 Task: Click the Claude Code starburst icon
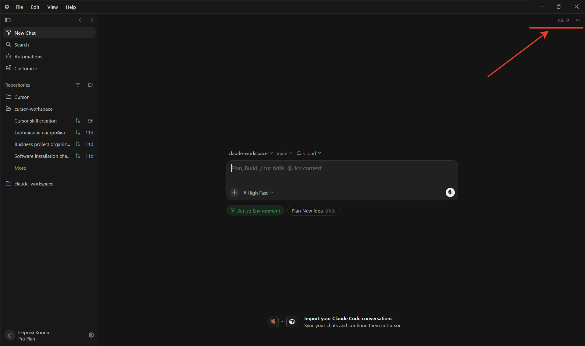[x=273, y=322]
